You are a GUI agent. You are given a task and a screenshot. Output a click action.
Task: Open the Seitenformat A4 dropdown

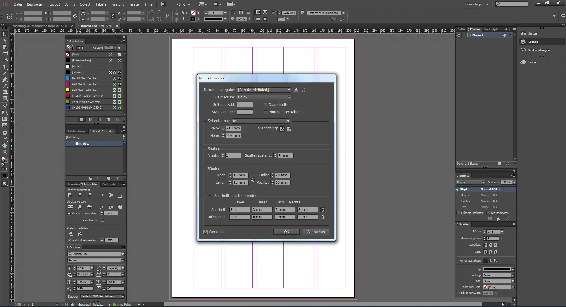click(261, 121)
